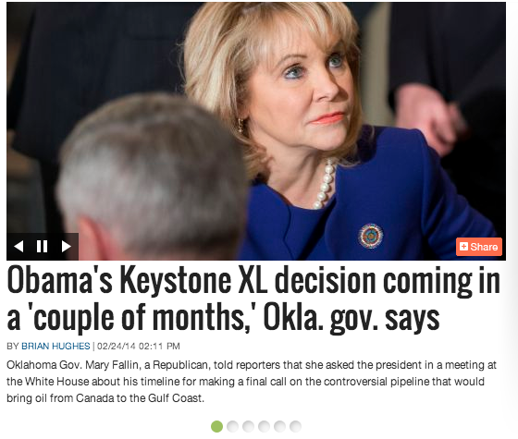The image size is (518, 439).
Task: Open author Brian Hughes's profile link
Action: pos(55,346)
